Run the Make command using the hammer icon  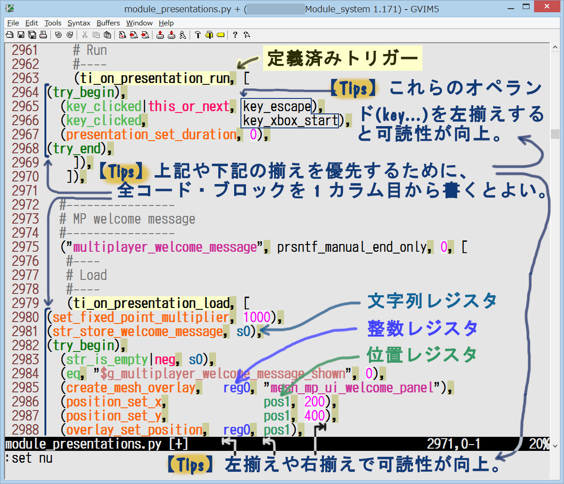tap(198, 35)
